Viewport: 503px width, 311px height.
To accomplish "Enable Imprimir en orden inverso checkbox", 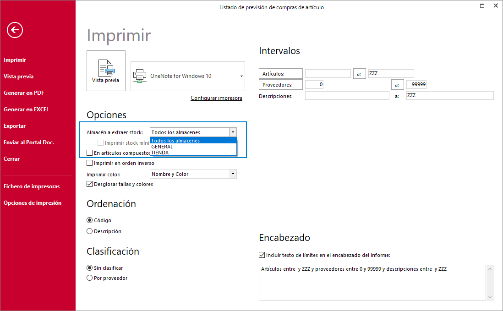I will (x=89, y=163).
